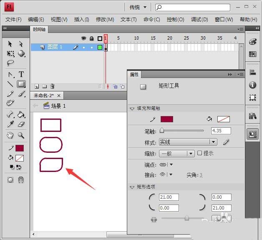This screenshot has width=262, height=240.
Task: Open 缩放 一般 scale dropdown
Action: 177,154
